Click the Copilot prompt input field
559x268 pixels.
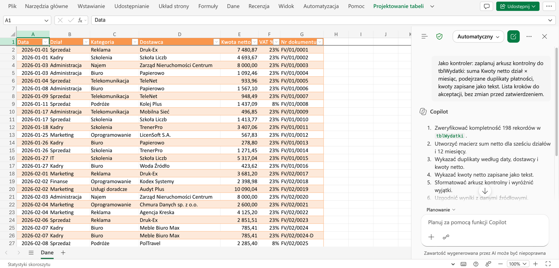point(485,222)
